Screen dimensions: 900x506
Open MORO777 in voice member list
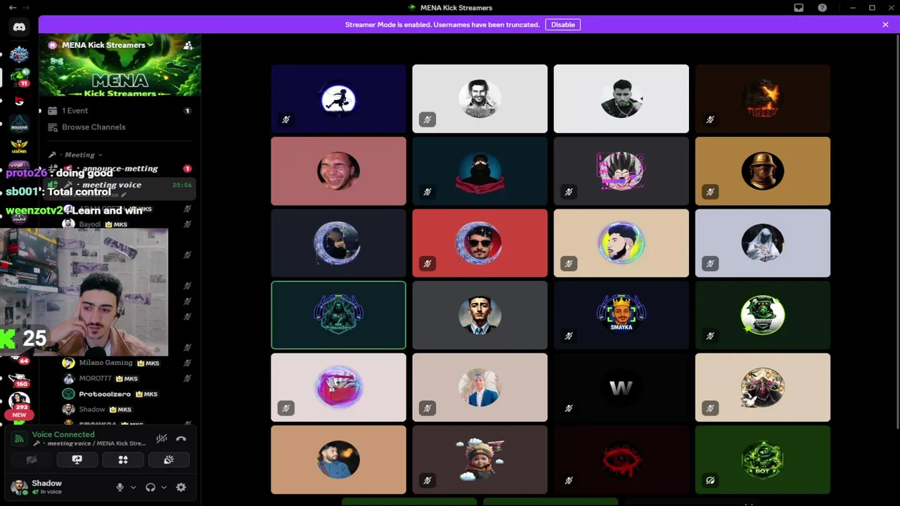(x=127, y=378)
